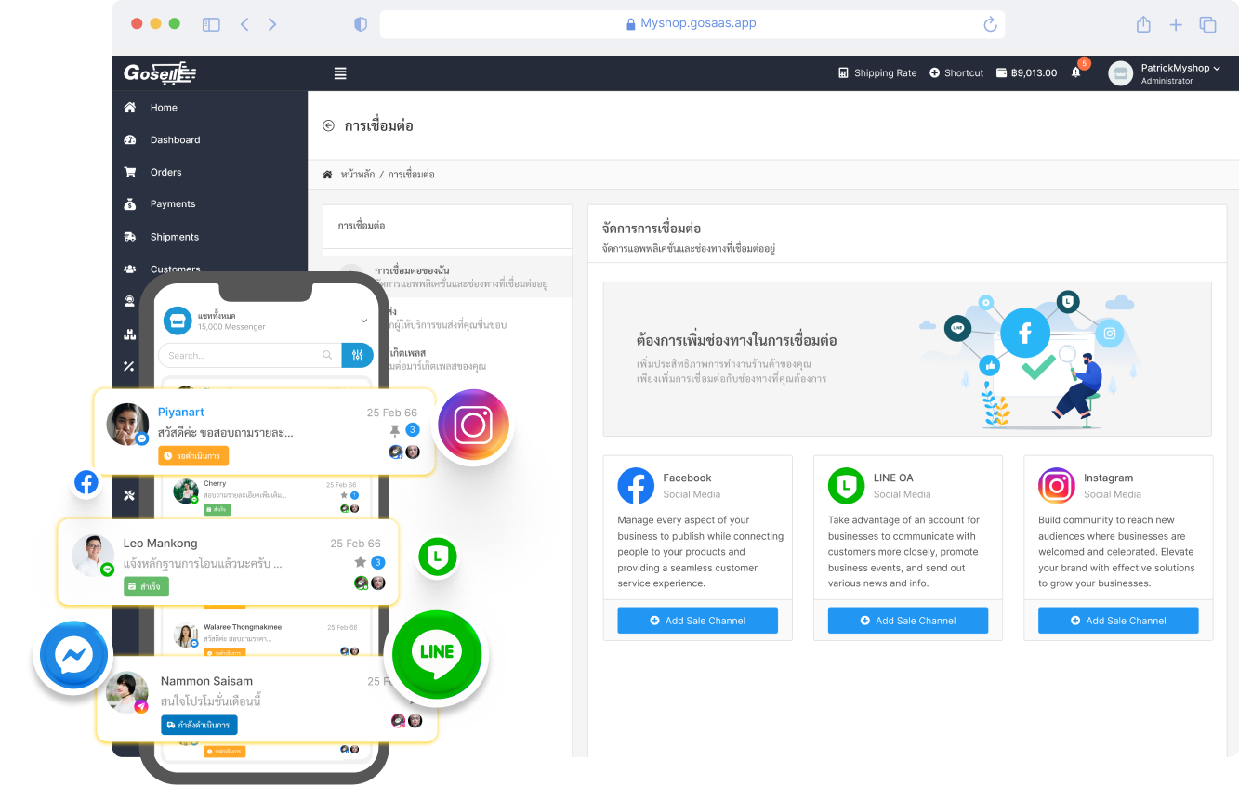Open Piyanart chat card
The height and width of the screenshot is (786, 1239).
tap(264, 432)
